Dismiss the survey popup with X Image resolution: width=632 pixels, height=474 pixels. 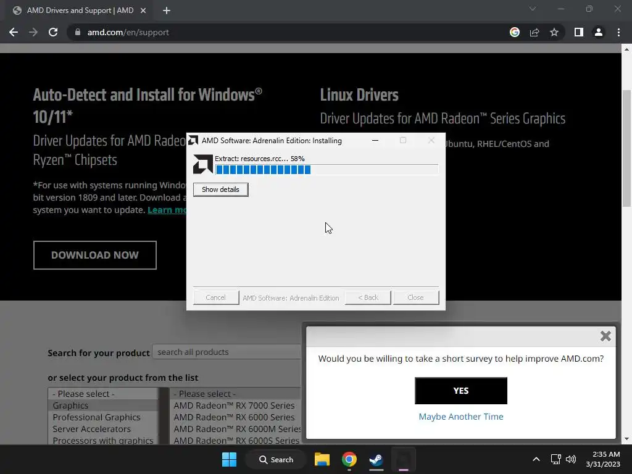coord(605,336)
